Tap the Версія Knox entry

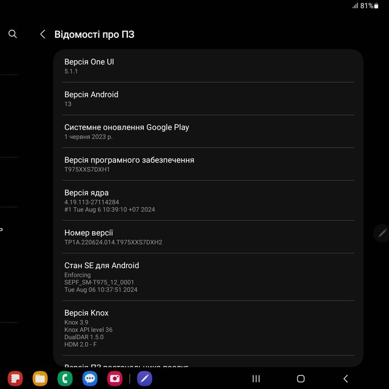pos(208,328)
